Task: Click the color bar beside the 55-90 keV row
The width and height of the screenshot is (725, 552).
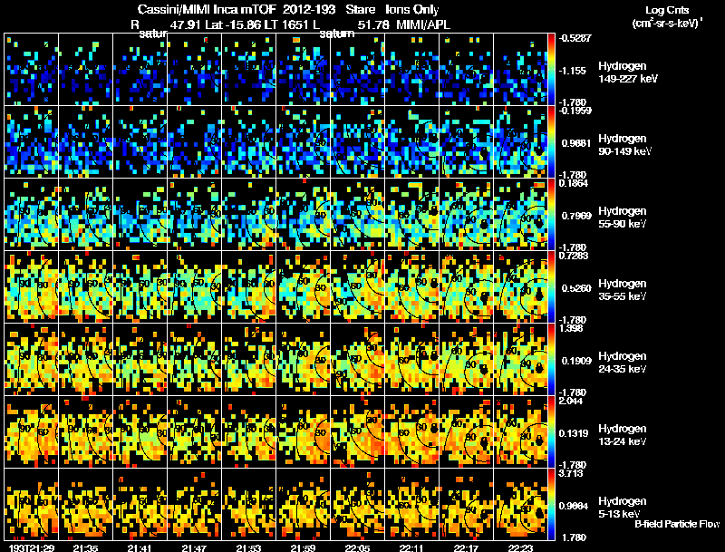Action: point(551,215)
